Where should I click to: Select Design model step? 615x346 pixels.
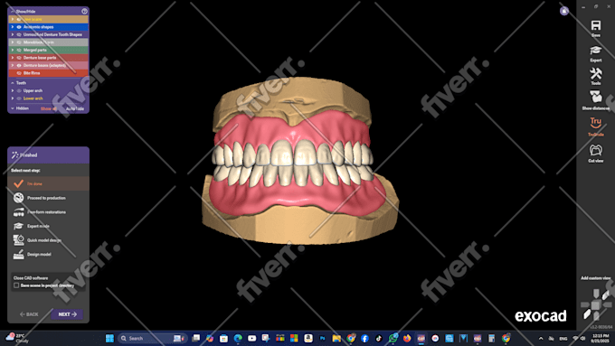click(x=48, y=255)
